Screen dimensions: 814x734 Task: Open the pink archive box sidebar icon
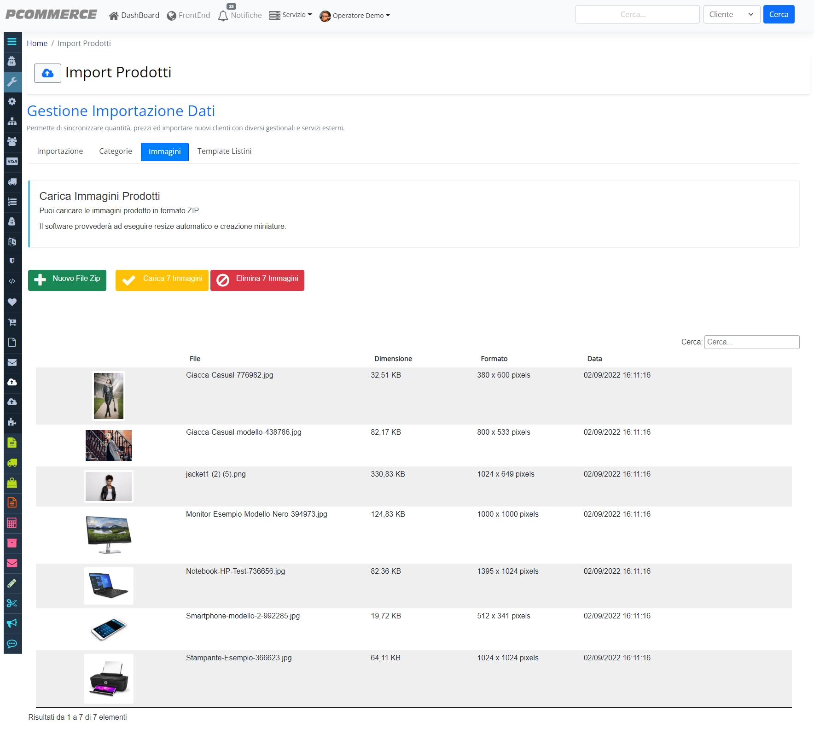12,543
